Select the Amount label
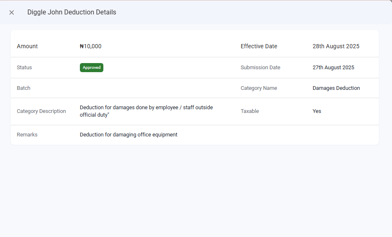The height and width of the screenshot is (237, 392). [x=27, y=46]
